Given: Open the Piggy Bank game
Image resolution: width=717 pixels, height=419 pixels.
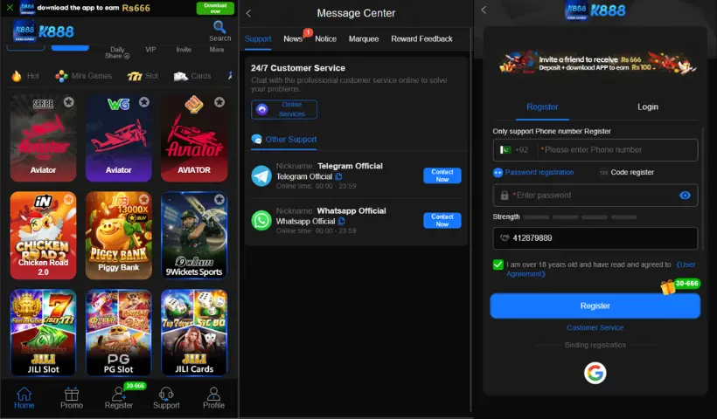Looking at the screenshot, I should click(118, 236).
